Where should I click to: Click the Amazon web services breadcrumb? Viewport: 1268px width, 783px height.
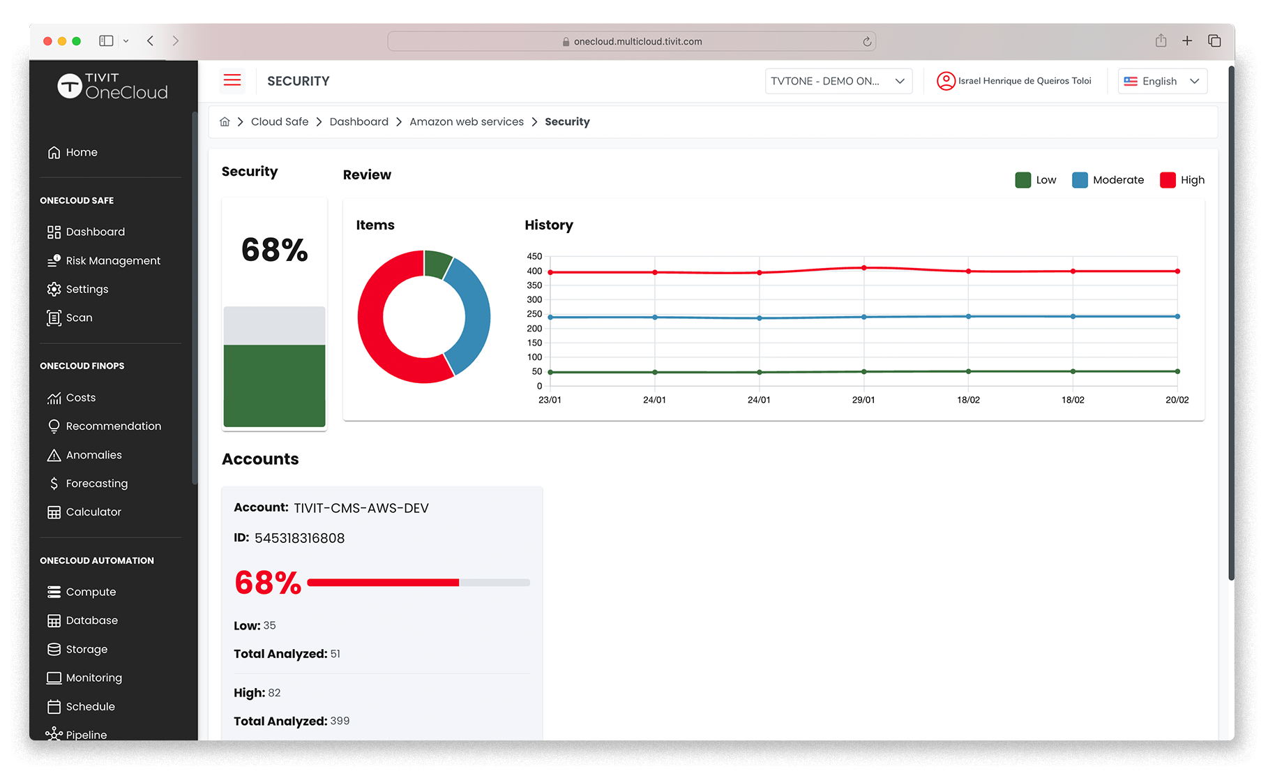click(467, 121)
